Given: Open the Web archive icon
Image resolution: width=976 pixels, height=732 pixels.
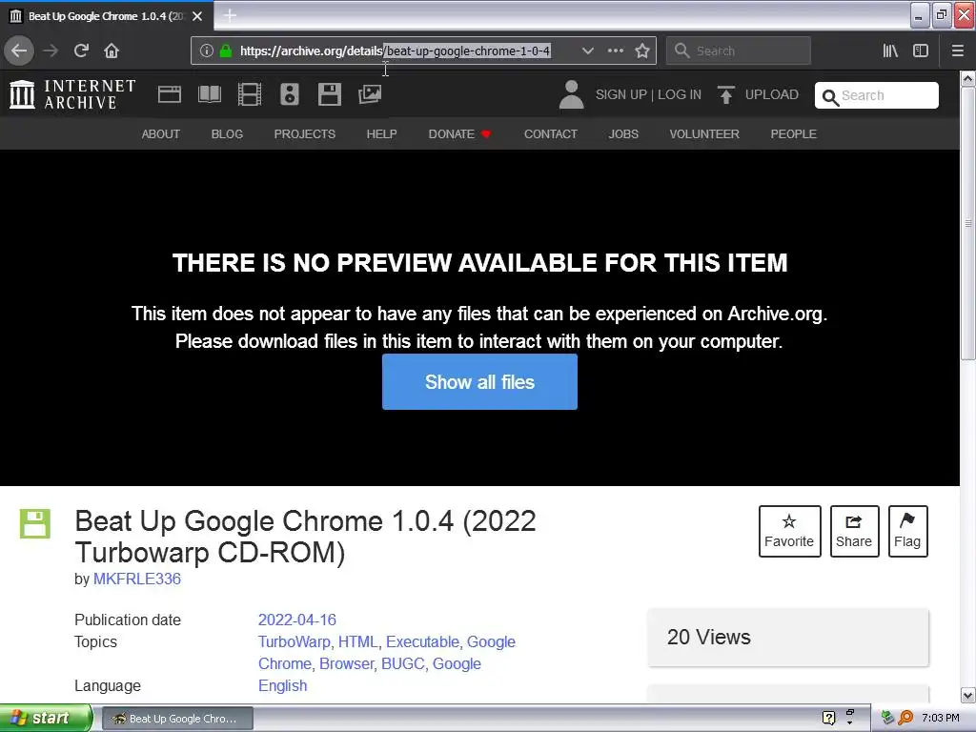Looking at the screenshot, I should pos(170,94).
